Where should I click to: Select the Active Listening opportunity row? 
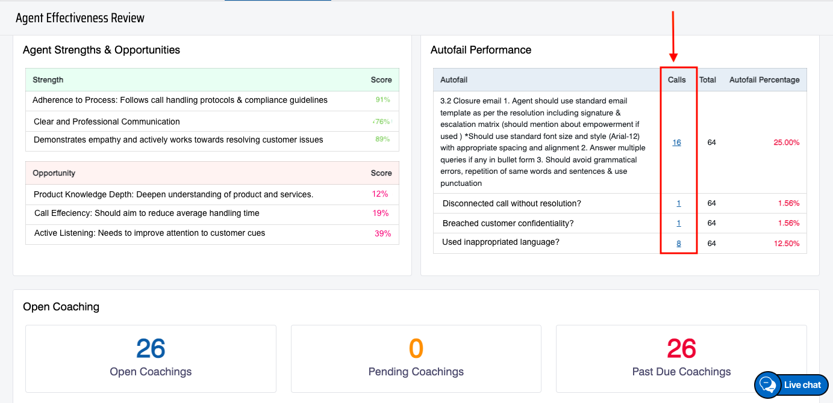pyautogui.click(x=149, y=233)
